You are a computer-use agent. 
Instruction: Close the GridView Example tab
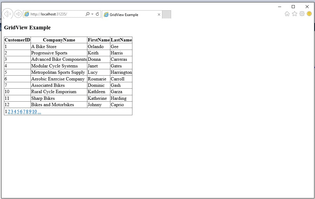159,15
